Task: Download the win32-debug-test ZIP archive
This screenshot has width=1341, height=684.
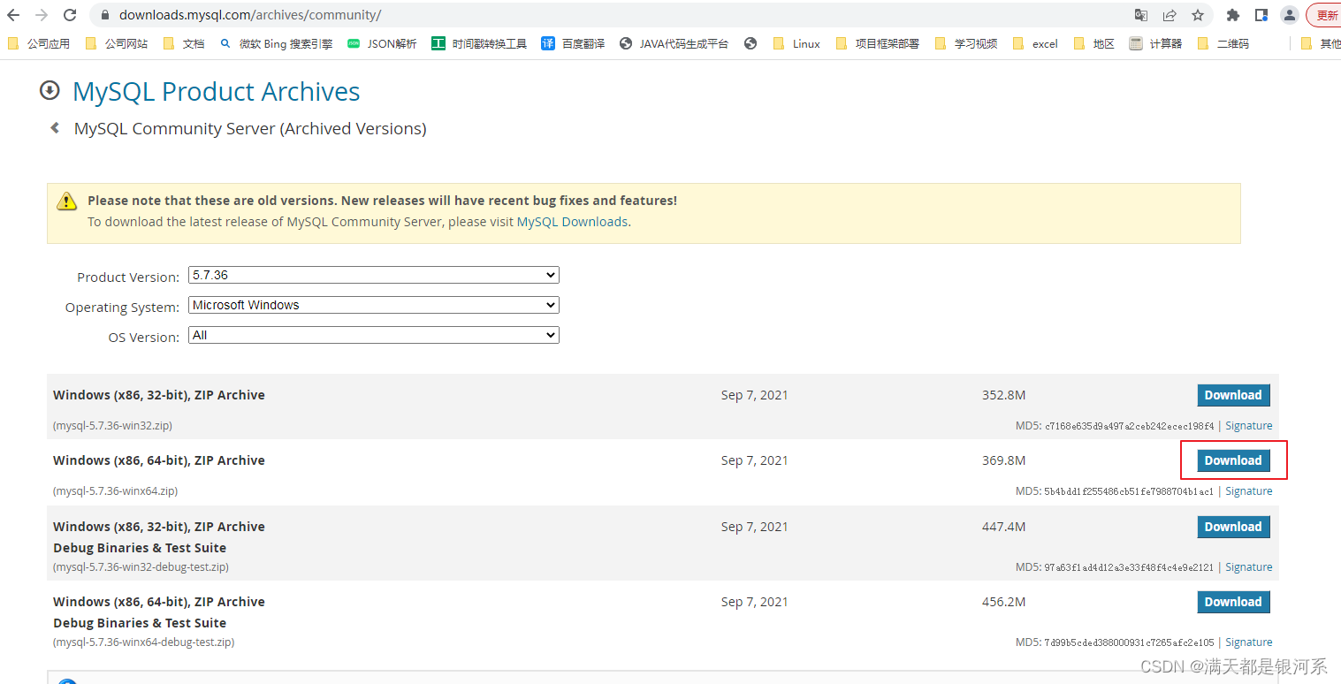Action: [x=1233, y=527]
